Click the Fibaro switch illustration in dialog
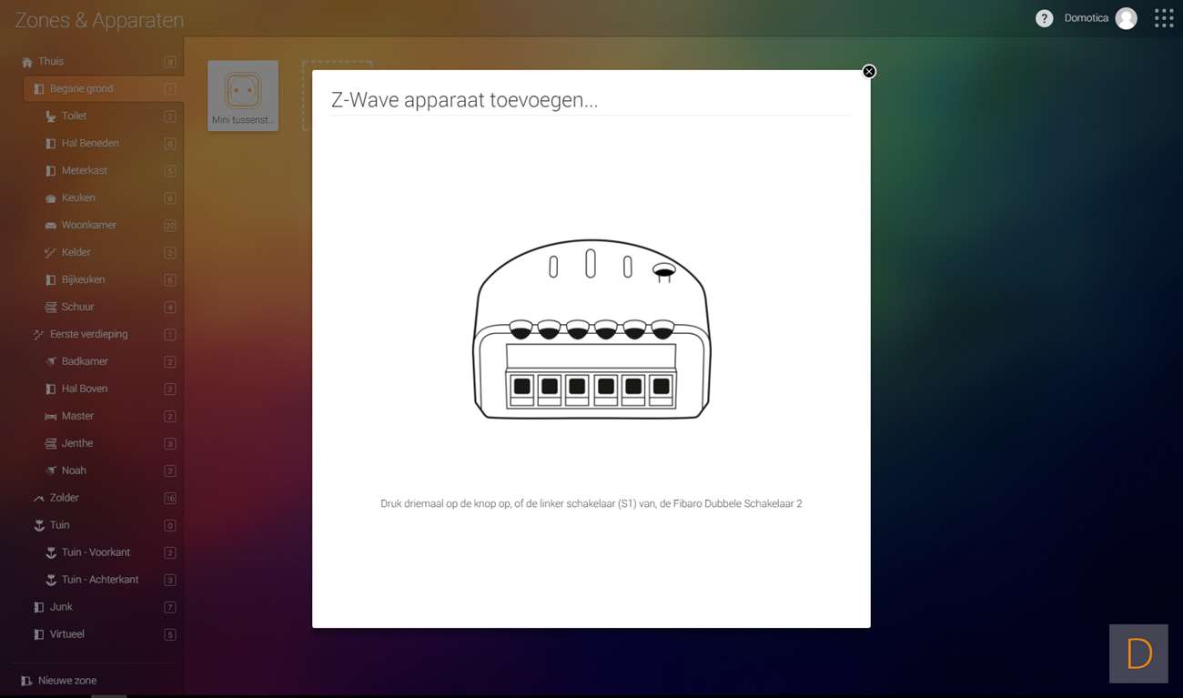 tap(591, 329)
